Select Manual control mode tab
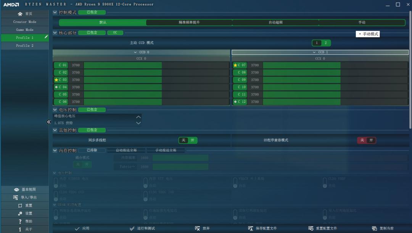412x233 pixels. (362, 22)
